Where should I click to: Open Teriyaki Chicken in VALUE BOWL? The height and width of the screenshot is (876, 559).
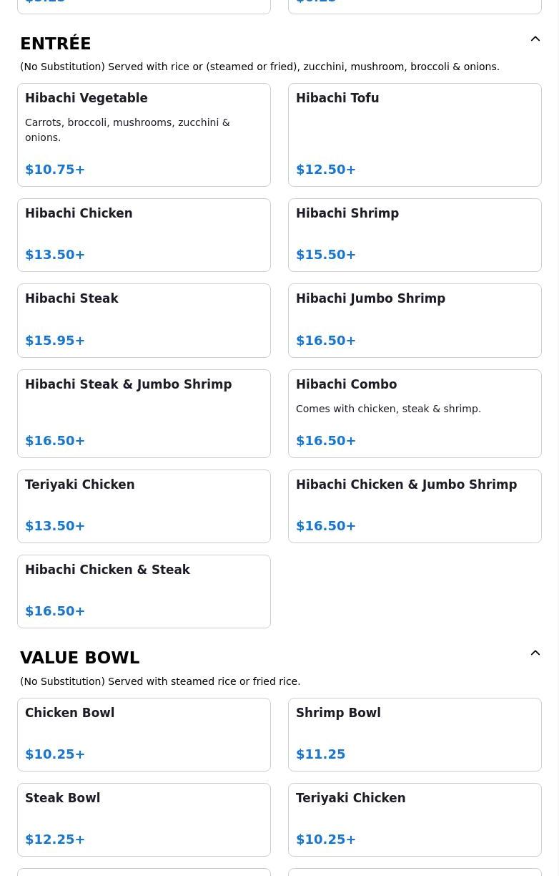415,820
